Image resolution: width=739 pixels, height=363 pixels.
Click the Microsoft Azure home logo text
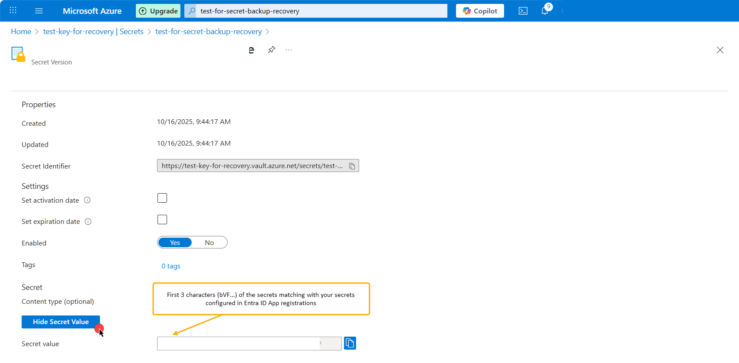[x=92, y=11]
